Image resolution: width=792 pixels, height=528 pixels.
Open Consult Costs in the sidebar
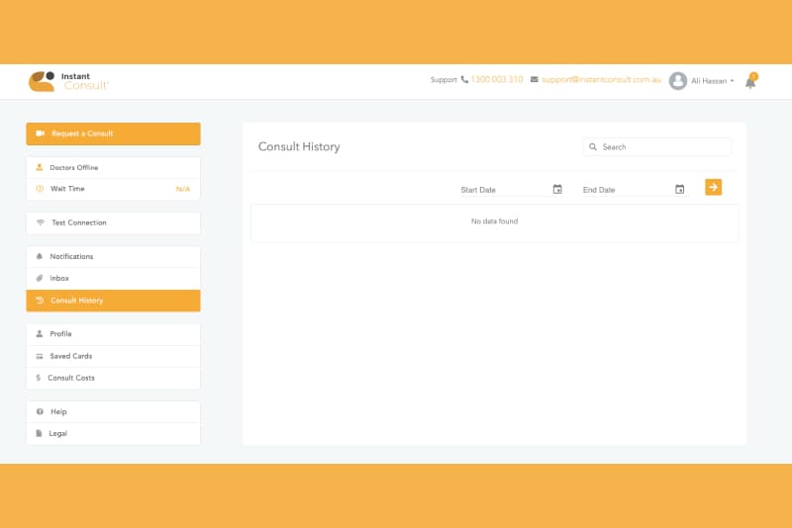pyautogui.click(x=113, y=378)
